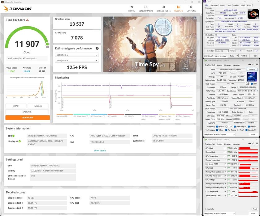Open the Benchmarks section in 3DMark

coord(146,8)
